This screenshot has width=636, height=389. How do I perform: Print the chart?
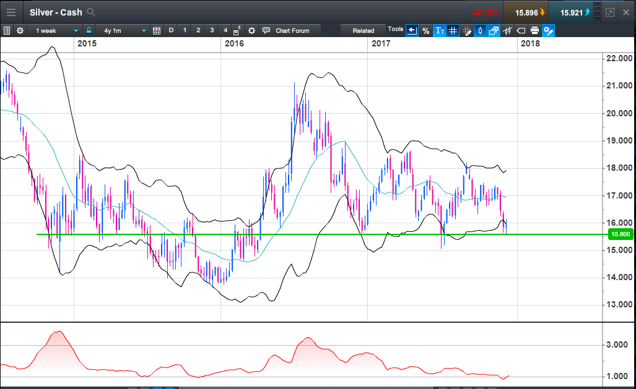click(x=534, y=30)
